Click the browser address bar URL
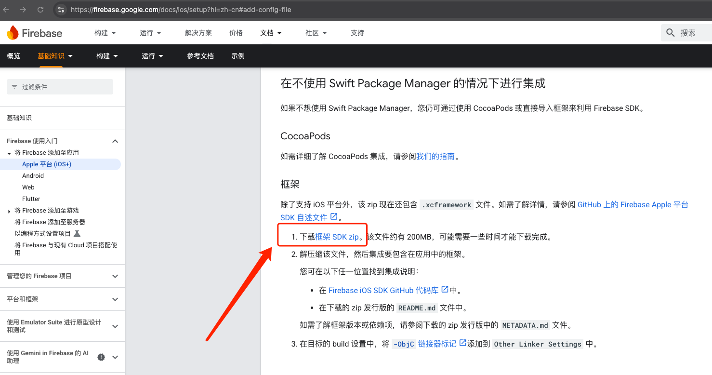 (181, 9)
